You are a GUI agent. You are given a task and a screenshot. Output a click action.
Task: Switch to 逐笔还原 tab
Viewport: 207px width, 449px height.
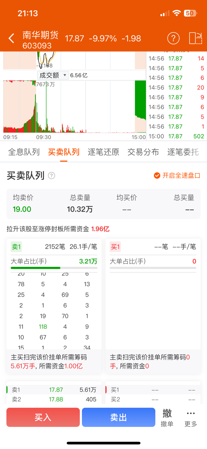(x=103, y=152)
